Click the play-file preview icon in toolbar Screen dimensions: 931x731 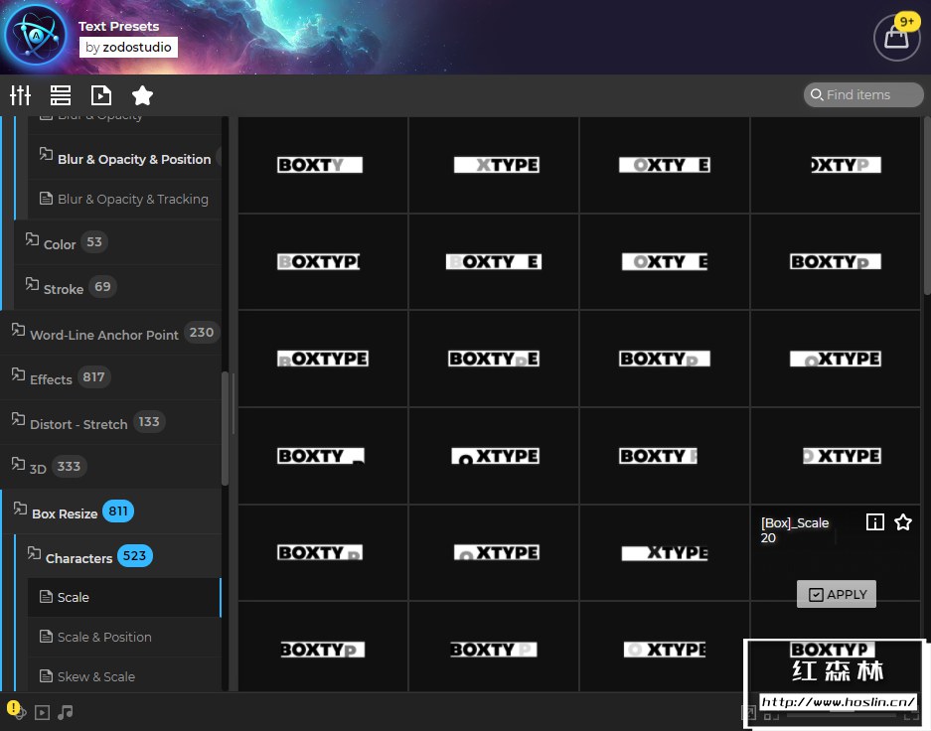[101, 95]
